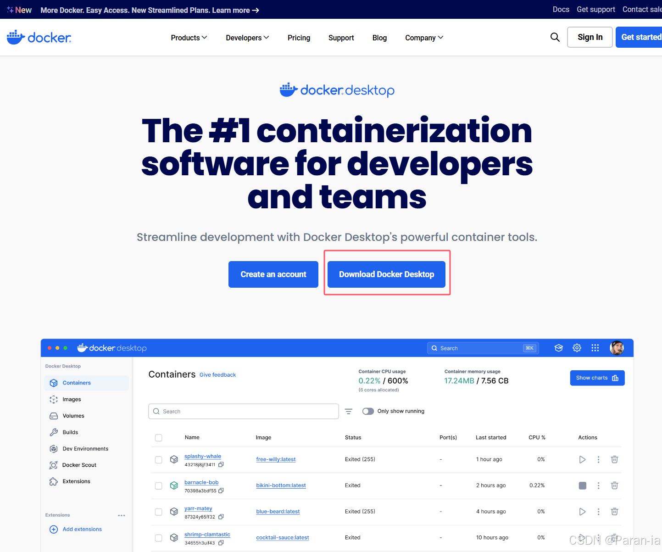The width and height of the screenshot is (662, 552).
Task: Start the yarr-matey container
Action: coord(582,512)
